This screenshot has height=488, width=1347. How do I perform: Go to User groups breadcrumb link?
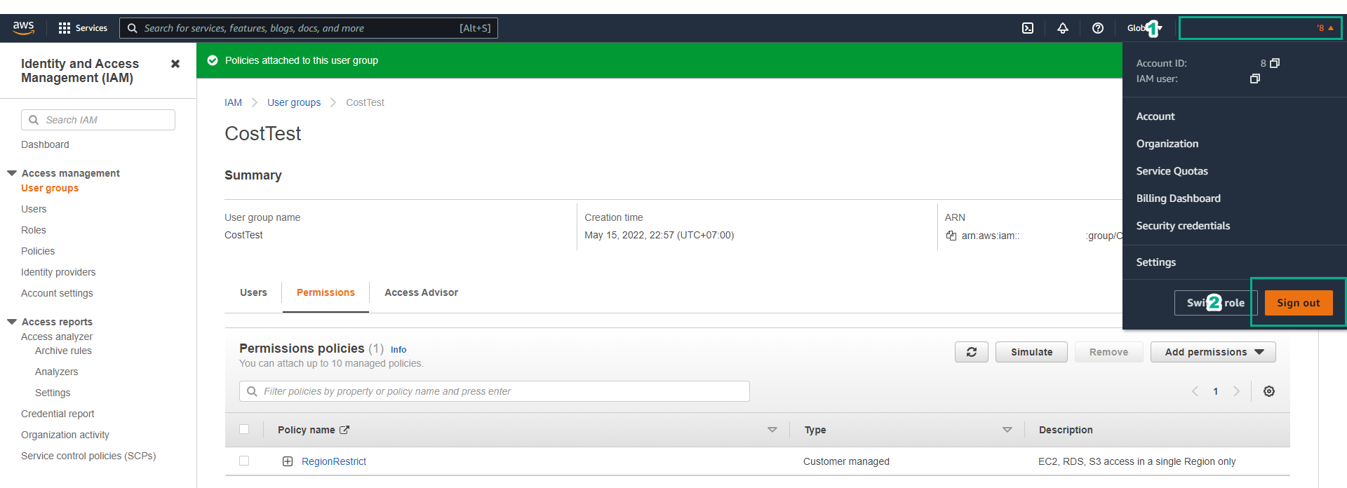tap(294, 102)
